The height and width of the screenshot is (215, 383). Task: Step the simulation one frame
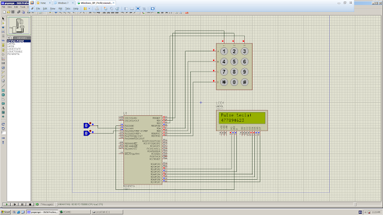point(14,204)
